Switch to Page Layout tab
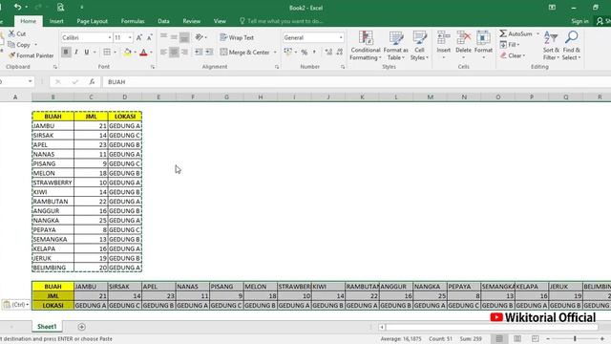611x344 pixels. tap(92, 21)
